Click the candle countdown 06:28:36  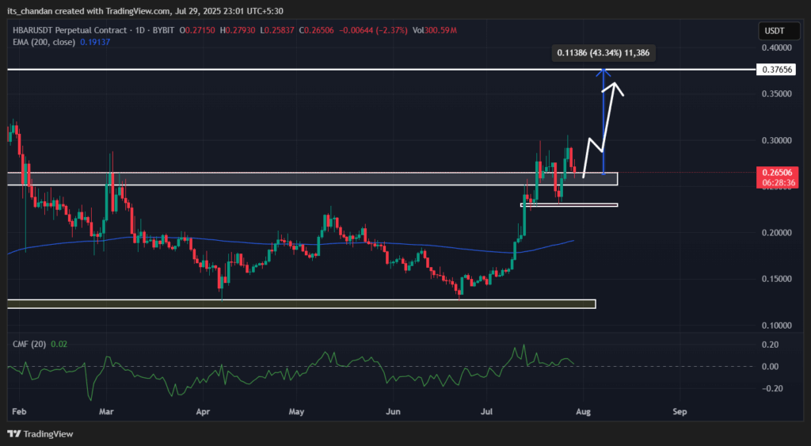pyautogui.click(x=778, y=183)
